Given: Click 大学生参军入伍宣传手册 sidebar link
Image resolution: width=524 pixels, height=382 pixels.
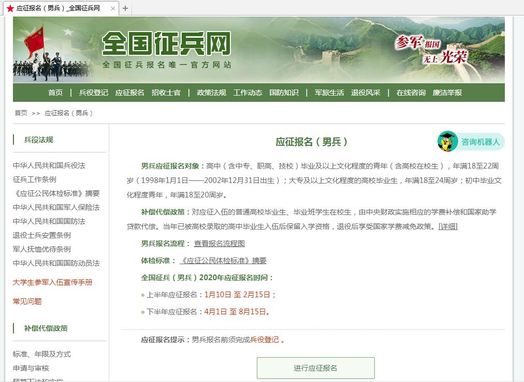Looking at the screenshot, I should coord(52,282).
